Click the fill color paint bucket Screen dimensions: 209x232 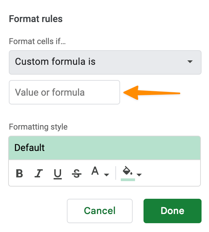tap(128, 171)
